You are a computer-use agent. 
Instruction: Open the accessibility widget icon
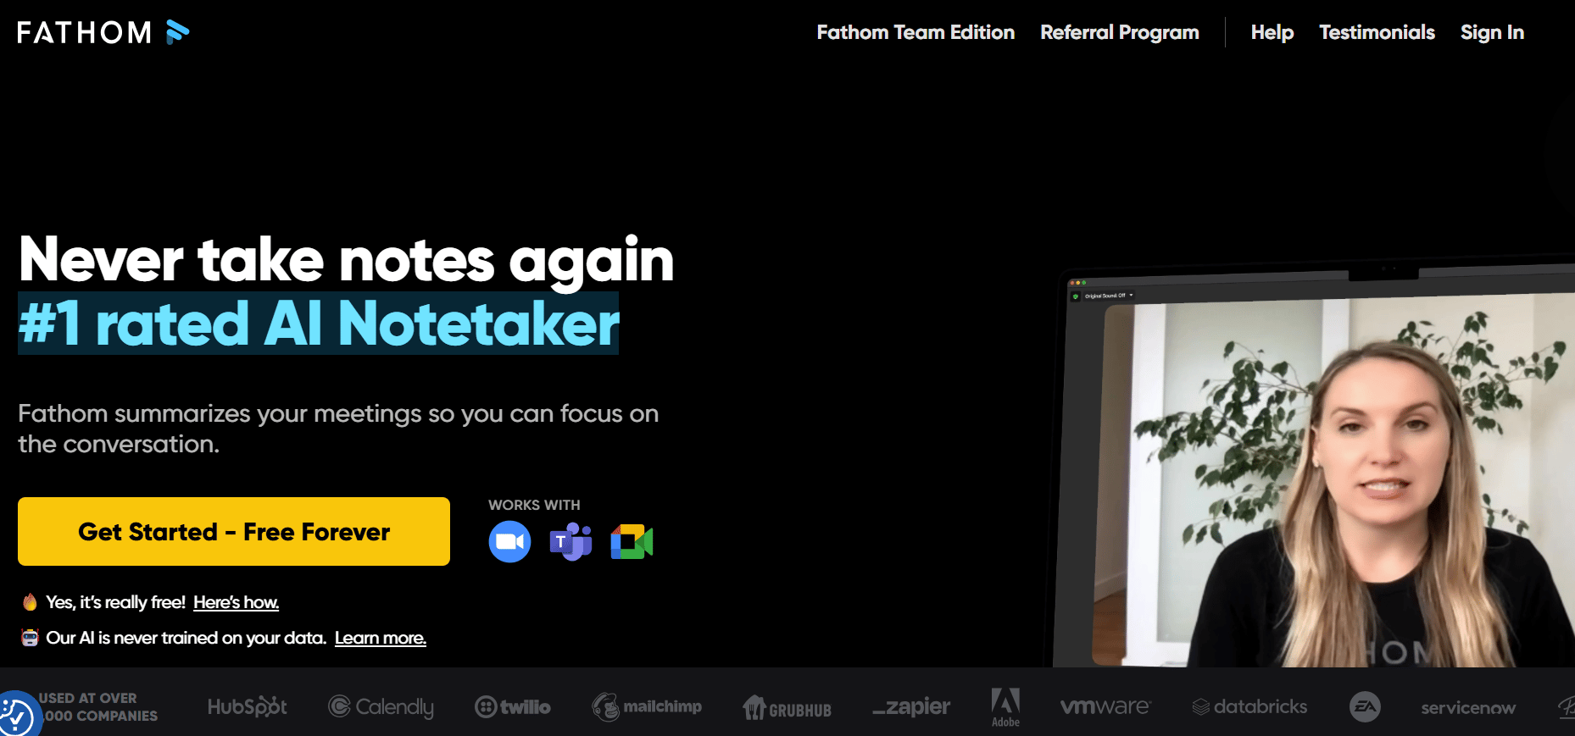pyautogui.click(x=15, y=717)
